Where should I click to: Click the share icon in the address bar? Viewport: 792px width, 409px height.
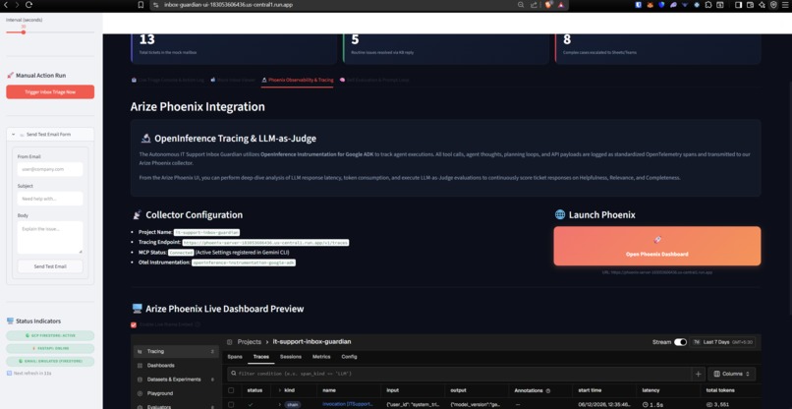[x=534, y=5]
